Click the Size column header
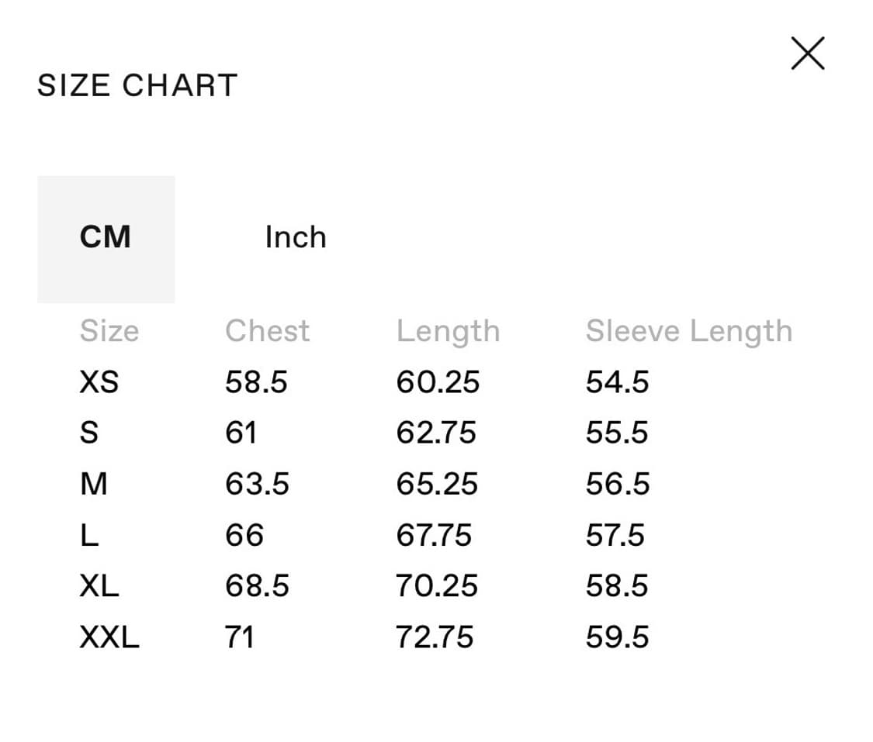The height and width of the screenshot is (742, 873). pos(109,331)
